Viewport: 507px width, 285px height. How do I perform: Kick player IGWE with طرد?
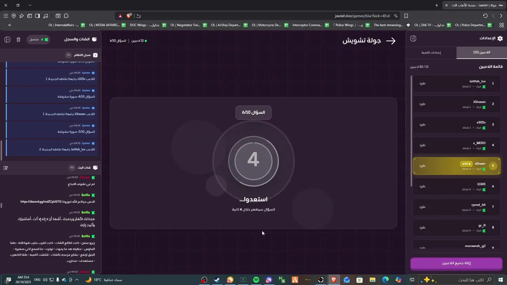coord(423,186)
